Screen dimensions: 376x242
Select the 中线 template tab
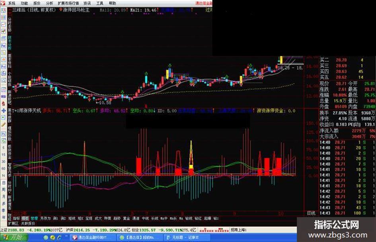145,218
